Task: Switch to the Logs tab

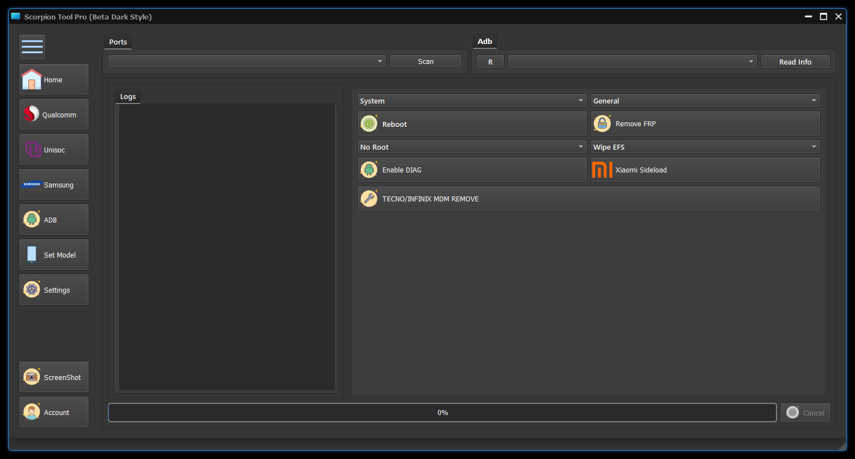Action: click(x=128, y=96)
